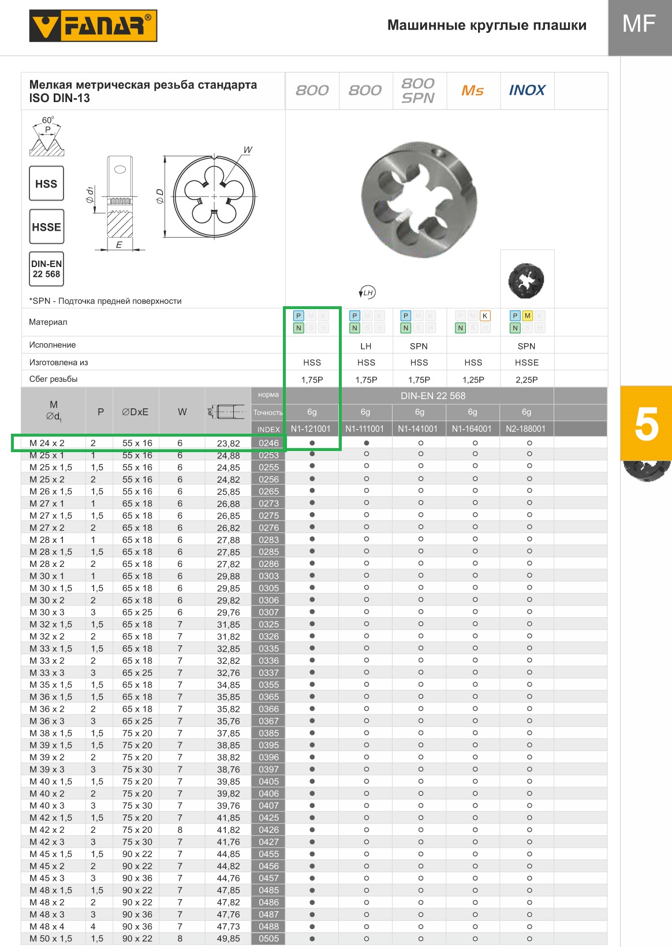The image size is (672, 947).
Task: Click the "47,73" diameter value
Action: [229, 926]
